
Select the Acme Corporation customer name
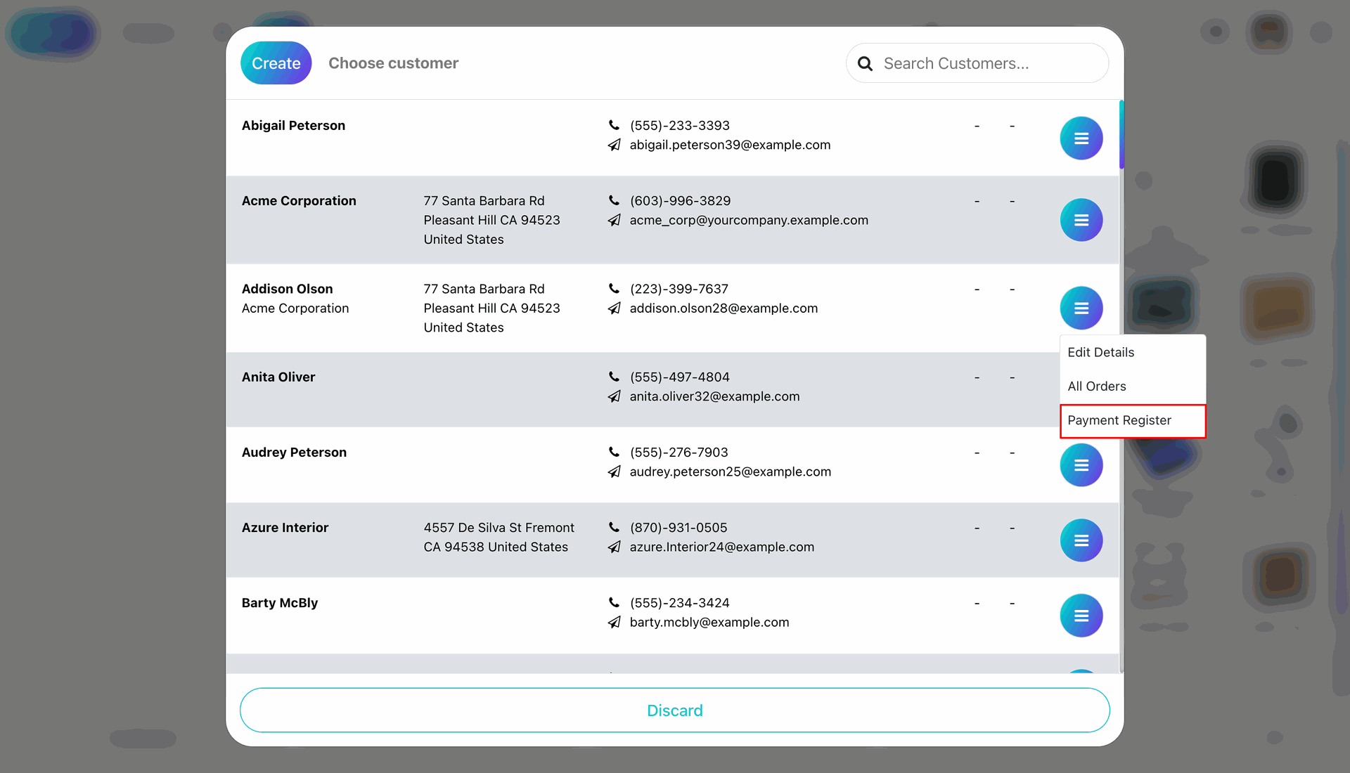click(x=299, y=200)
